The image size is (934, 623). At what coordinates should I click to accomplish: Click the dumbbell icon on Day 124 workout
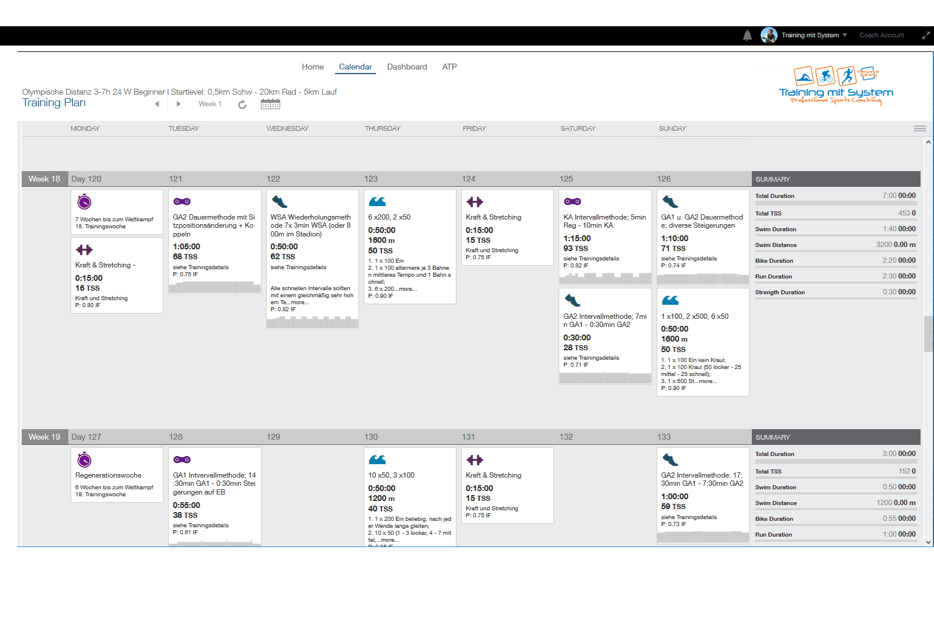click(475, 202)
